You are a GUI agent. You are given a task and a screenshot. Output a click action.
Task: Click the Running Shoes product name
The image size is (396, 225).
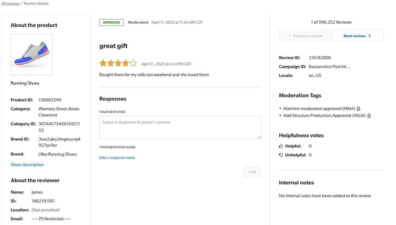click(25, 83)
